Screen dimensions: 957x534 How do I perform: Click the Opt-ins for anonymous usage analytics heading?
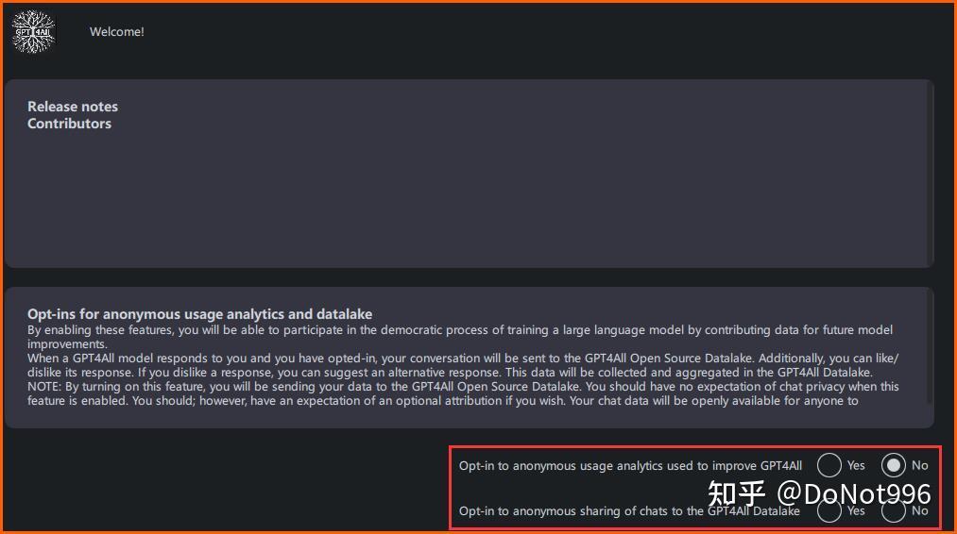click(x=199, y=314)
